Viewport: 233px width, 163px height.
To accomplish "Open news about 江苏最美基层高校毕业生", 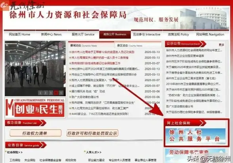I will pos(103,103).
